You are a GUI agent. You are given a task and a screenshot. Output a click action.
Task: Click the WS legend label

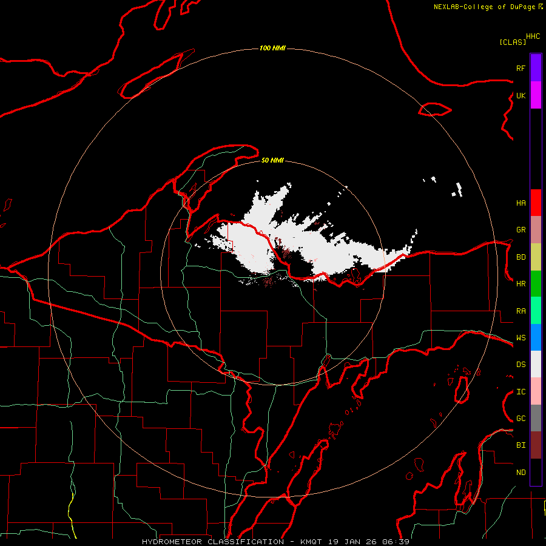521,338
